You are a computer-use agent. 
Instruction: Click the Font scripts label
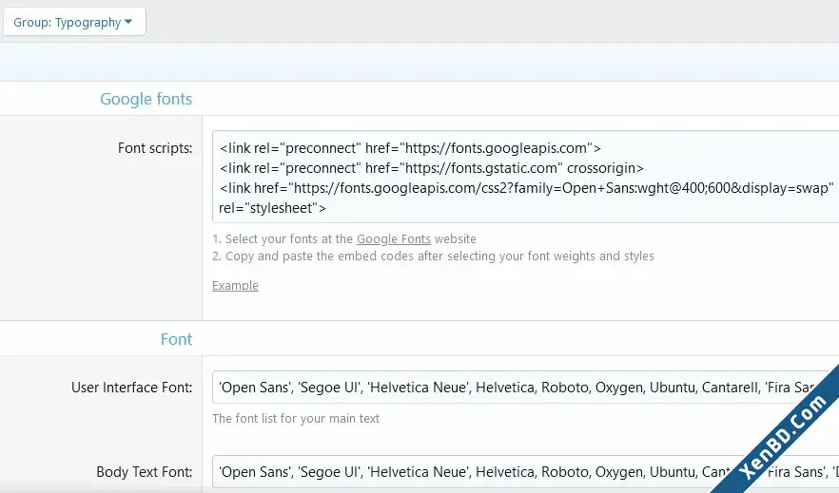point(155,148)
